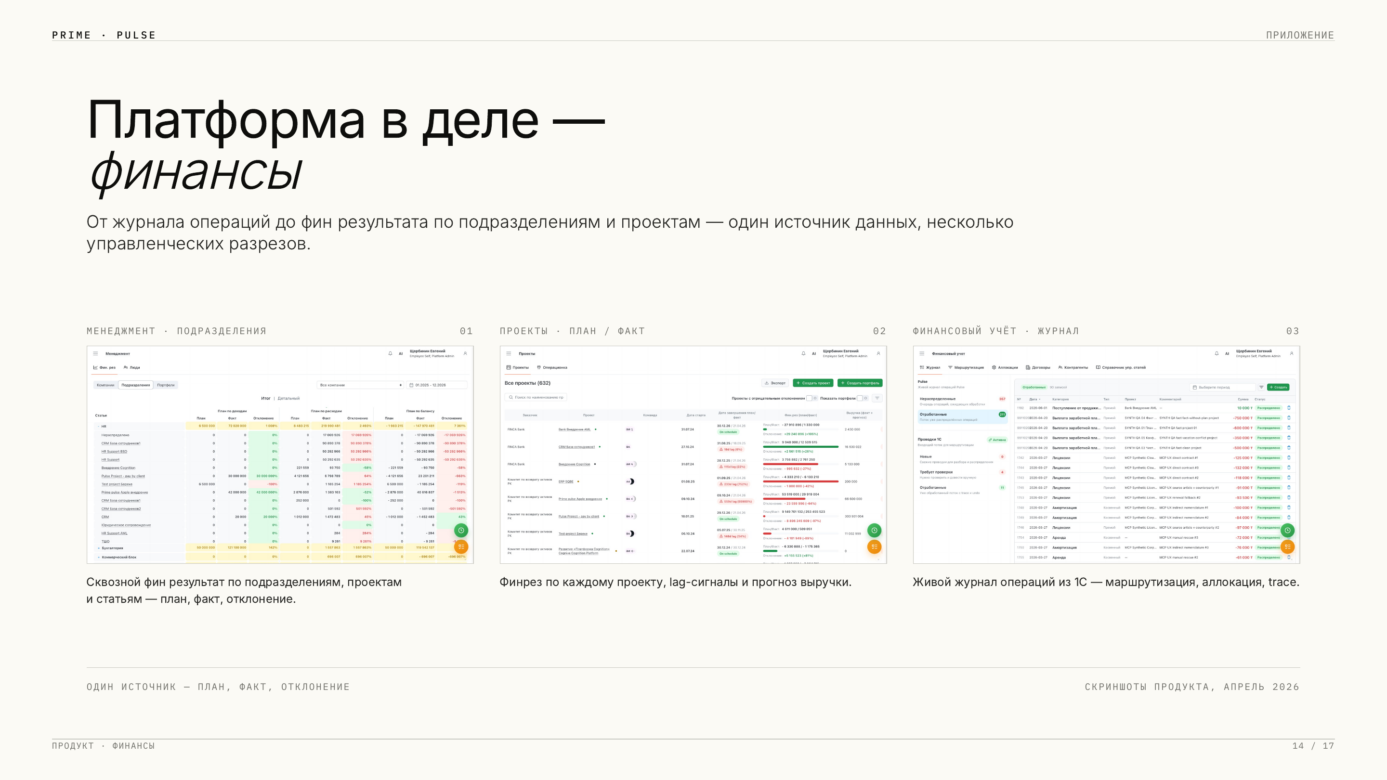Select Портфели segment in Менеджмент

(x=166, y=385)
